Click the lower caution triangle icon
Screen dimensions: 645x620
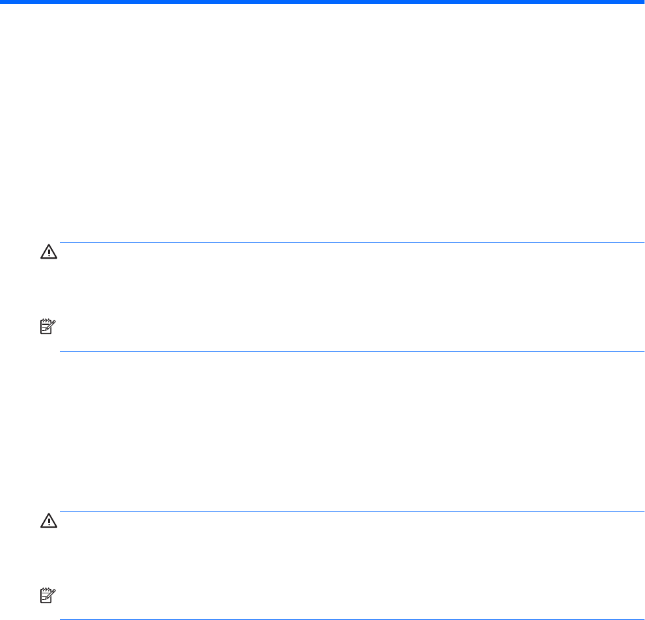pos(49,521)
